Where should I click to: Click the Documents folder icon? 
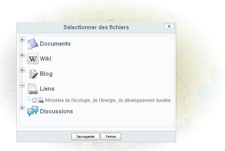tap(33, 44)
